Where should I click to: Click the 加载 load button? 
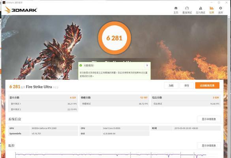click(x=171, y=85)
